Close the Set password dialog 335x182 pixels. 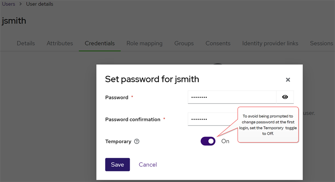[x=288, y=80]
